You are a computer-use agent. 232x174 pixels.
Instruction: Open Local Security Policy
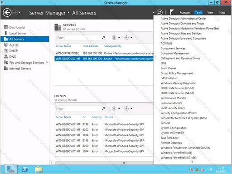(173, 108)
